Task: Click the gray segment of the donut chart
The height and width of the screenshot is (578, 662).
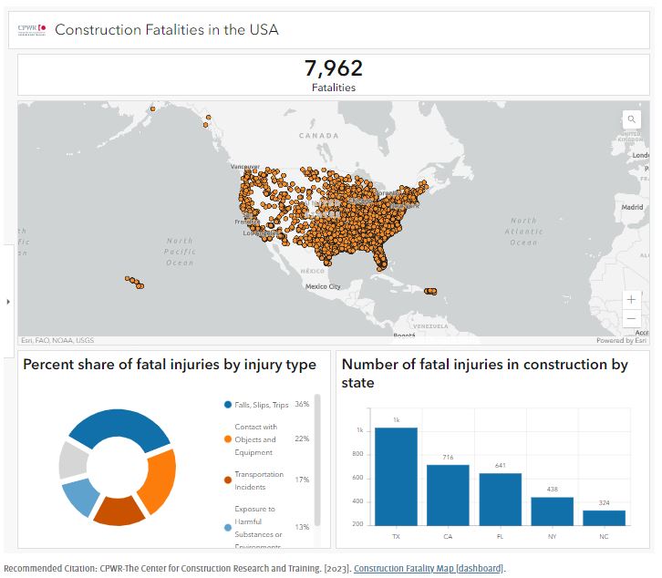Action: coord(72,460)
